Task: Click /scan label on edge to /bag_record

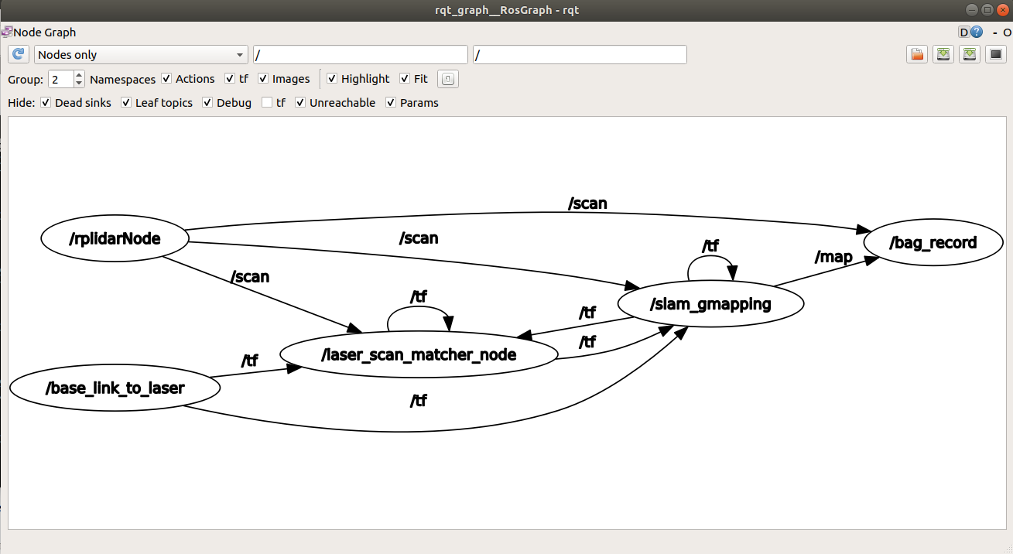Action: coord(587,203)
